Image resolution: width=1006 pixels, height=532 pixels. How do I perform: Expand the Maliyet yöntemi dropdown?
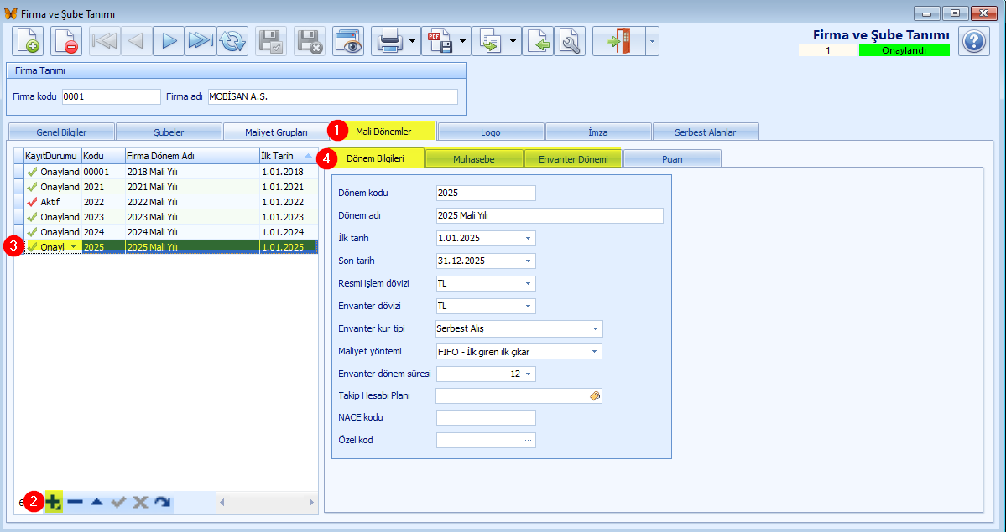594,352
